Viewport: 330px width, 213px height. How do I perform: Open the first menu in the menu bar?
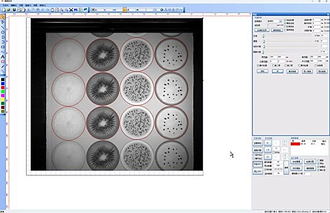(x=5, y=5)
